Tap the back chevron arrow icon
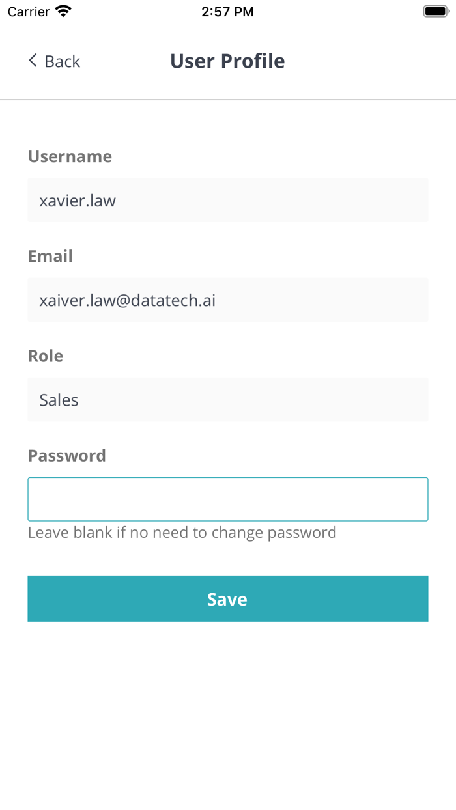The width and height of the screenshot is (456, 810). pos(33,61)
